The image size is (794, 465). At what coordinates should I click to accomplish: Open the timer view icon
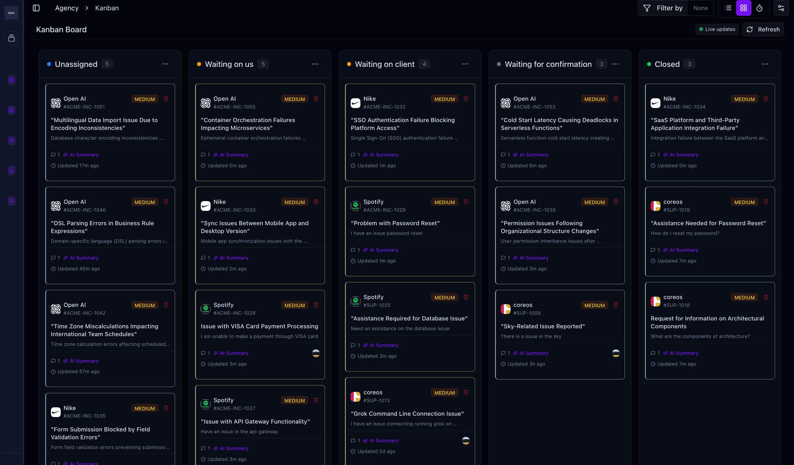[759, 8]
